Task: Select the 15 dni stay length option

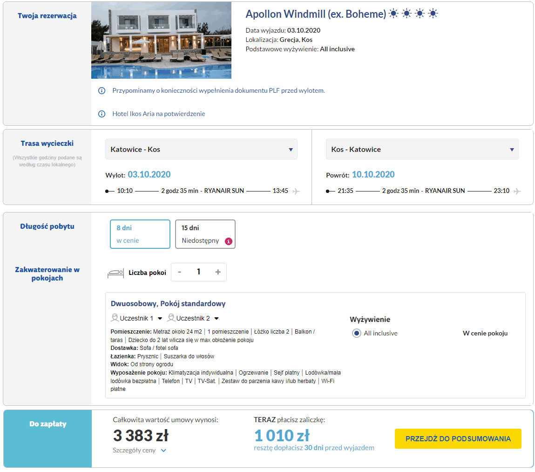Action: (x=205, y=234)
